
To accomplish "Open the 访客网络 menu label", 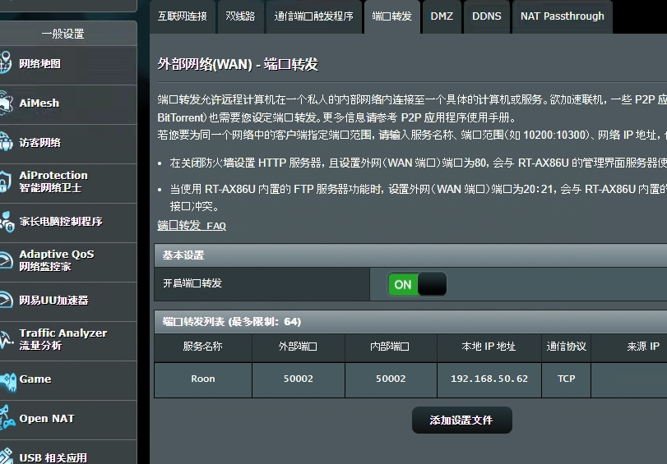I will coord(40,142).
